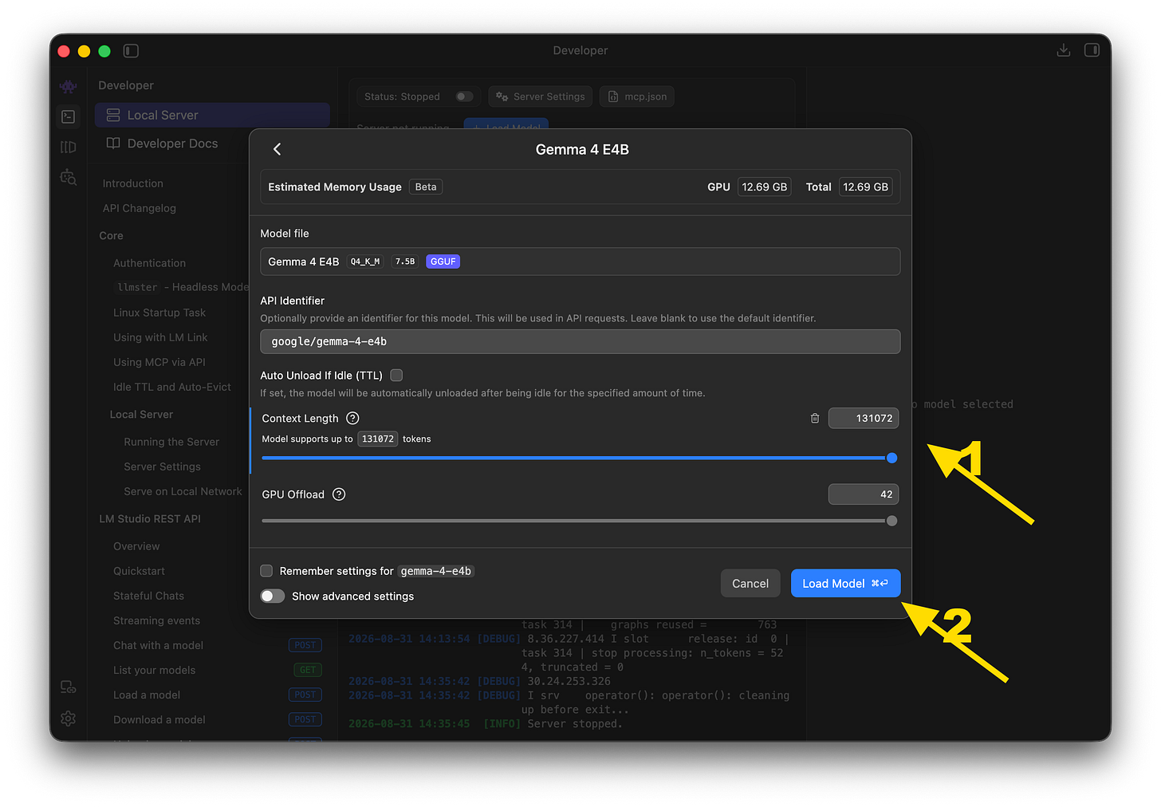Screen dimensions: 1161x807
Task: Select Local Server in sidebar
Action: (212, 115)
